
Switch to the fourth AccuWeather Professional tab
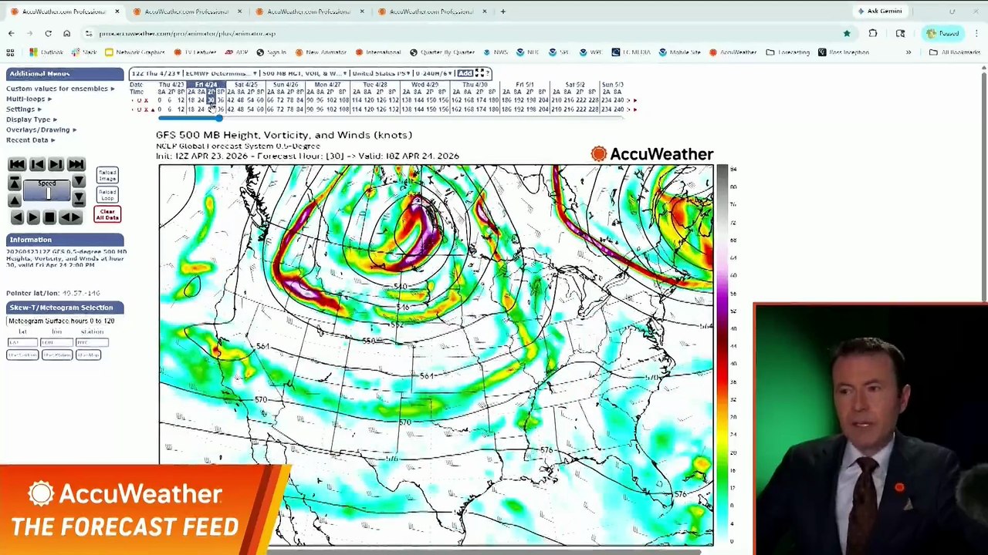tap(431, 12)
